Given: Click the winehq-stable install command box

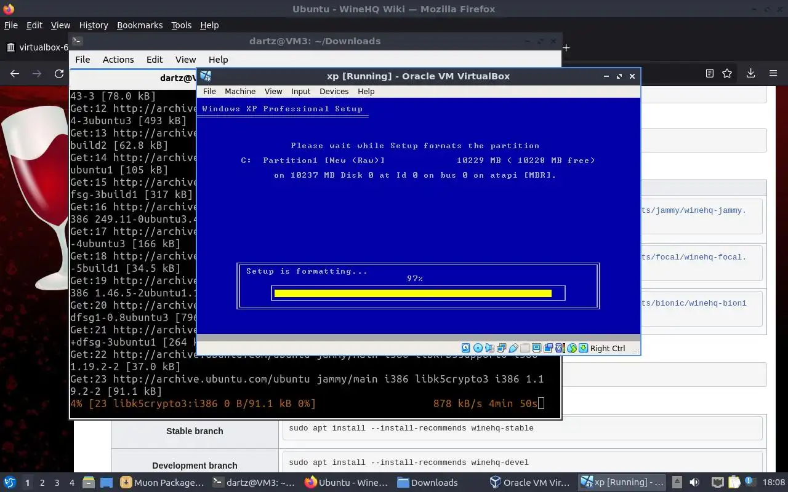Looking at the screenshot, I should coord(522,428).
